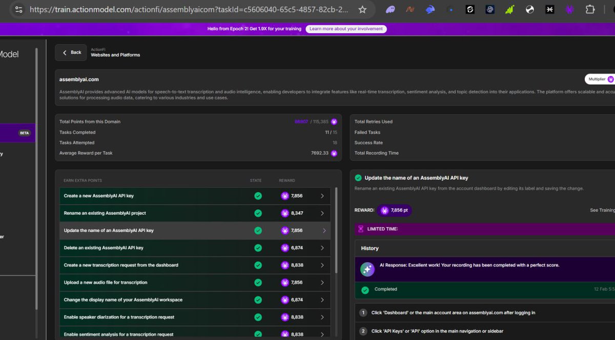The width and height of the screenshot is (615, 340).
Task: Expand the Create new transcription request row
Action: click(322, 265)
